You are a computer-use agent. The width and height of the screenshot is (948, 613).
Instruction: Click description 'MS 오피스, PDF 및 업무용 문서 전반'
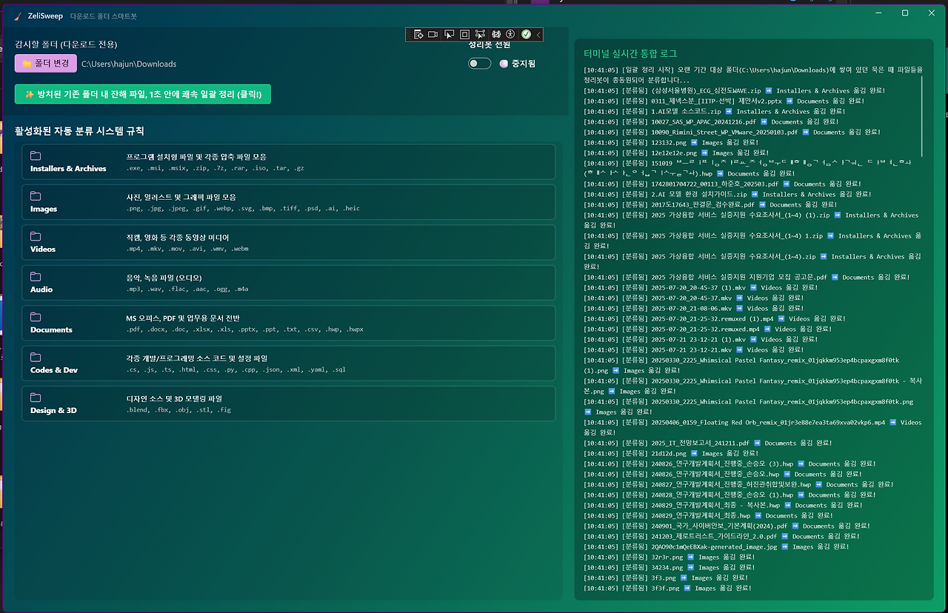tap(183, 318)
